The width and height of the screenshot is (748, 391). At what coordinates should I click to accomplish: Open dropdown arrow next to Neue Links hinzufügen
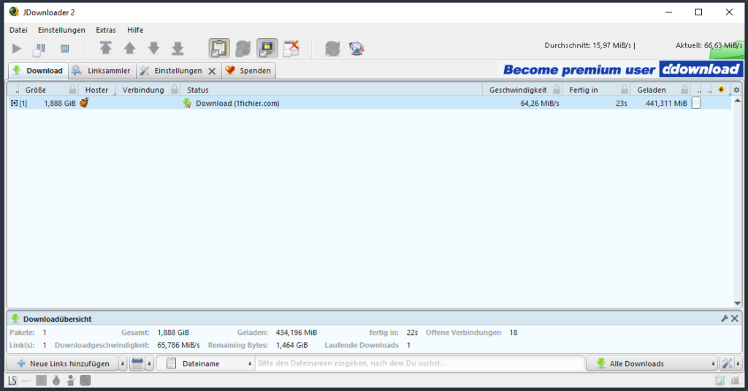pos(123,363)
